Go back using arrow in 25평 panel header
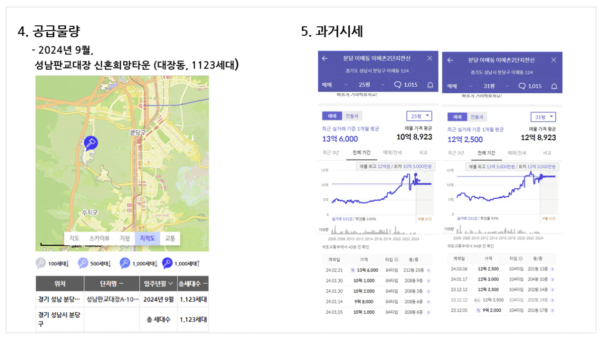The width and height of the screenshot is (604, 339). tap(325, 58)
